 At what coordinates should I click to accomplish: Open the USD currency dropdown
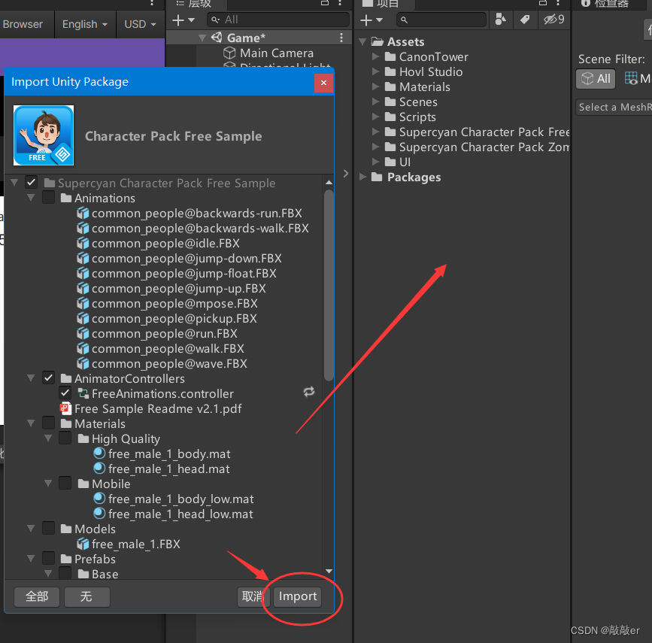coord(140,24)
